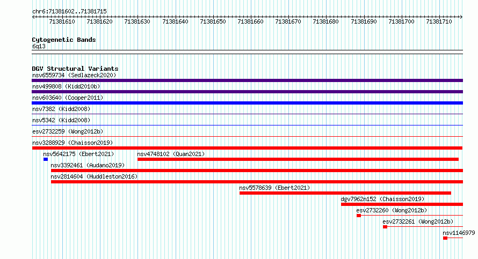The height and width of the screenshot is (259, 478).
Task: Click the nsv7382 (Kidd2008) label
Action: [61, 109]
